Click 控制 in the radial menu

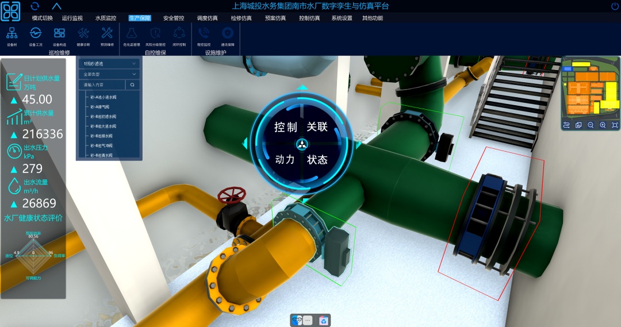pos(286,127)
